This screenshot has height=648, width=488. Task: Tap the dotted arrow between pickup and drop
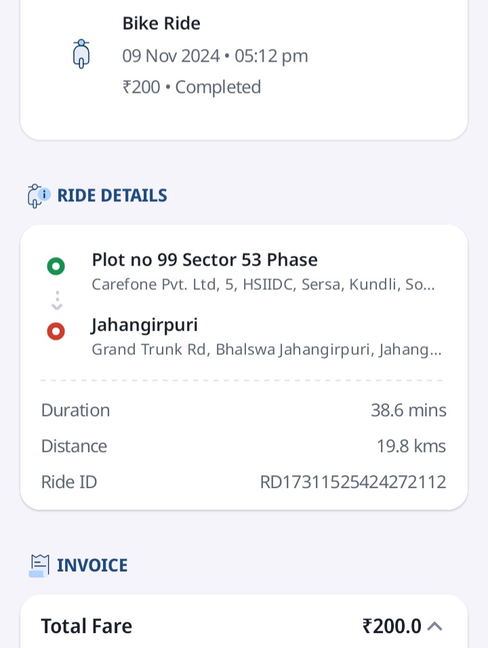click(57, 300)
